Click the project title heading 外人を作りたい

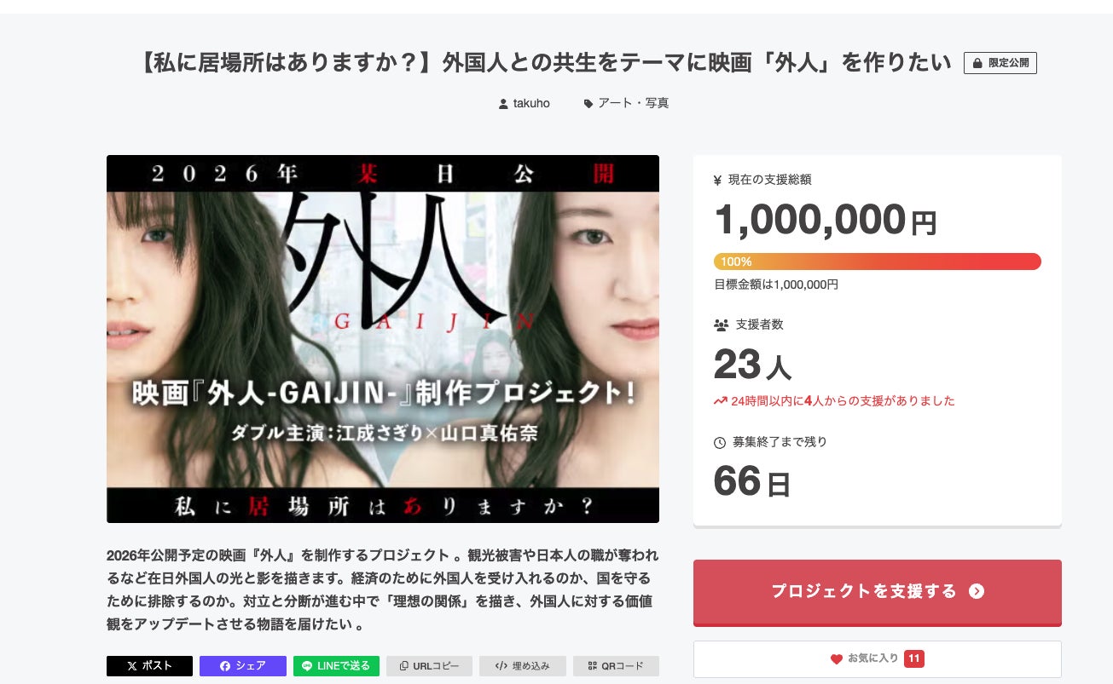pyautogui.click(x=544, y=63)
